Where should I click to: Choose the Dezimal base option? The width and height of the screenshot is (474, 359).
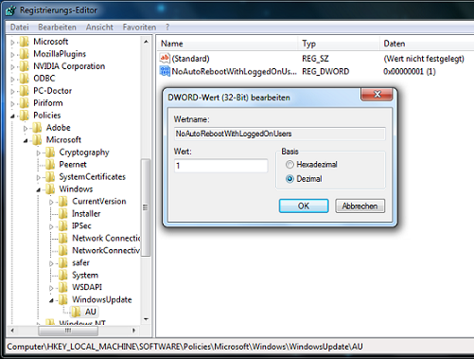[x=290, y=179]
